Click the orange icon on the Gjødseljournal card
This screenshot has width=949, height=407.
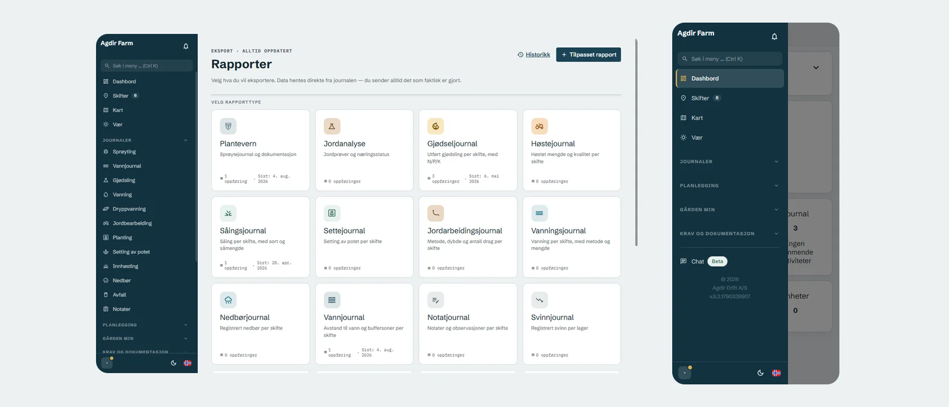pyautogui.click(x=436, y=127)
